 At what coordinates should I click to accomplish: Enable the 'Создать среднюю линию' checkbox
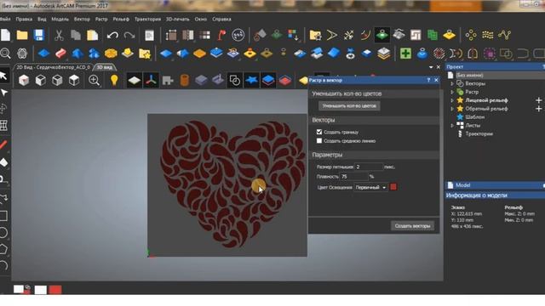(319, 141)
